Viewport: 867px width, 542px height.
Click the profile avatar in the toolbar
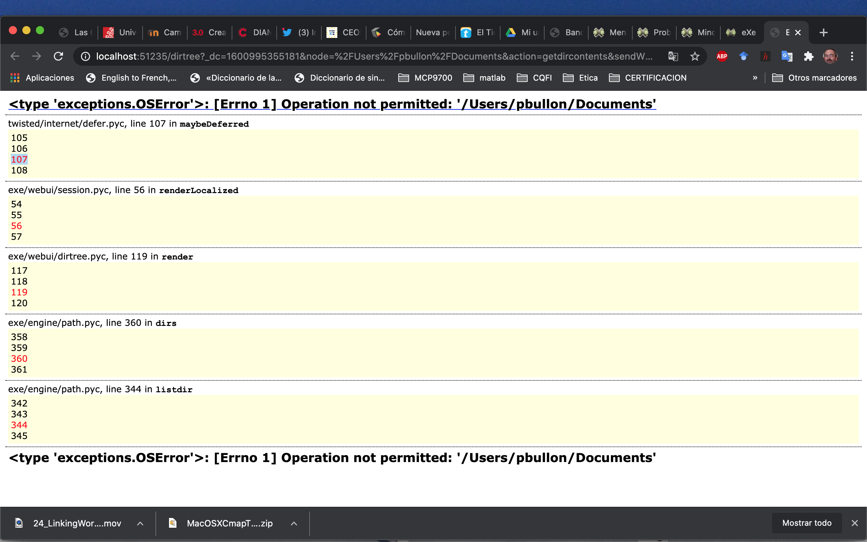tap(830, 56)
